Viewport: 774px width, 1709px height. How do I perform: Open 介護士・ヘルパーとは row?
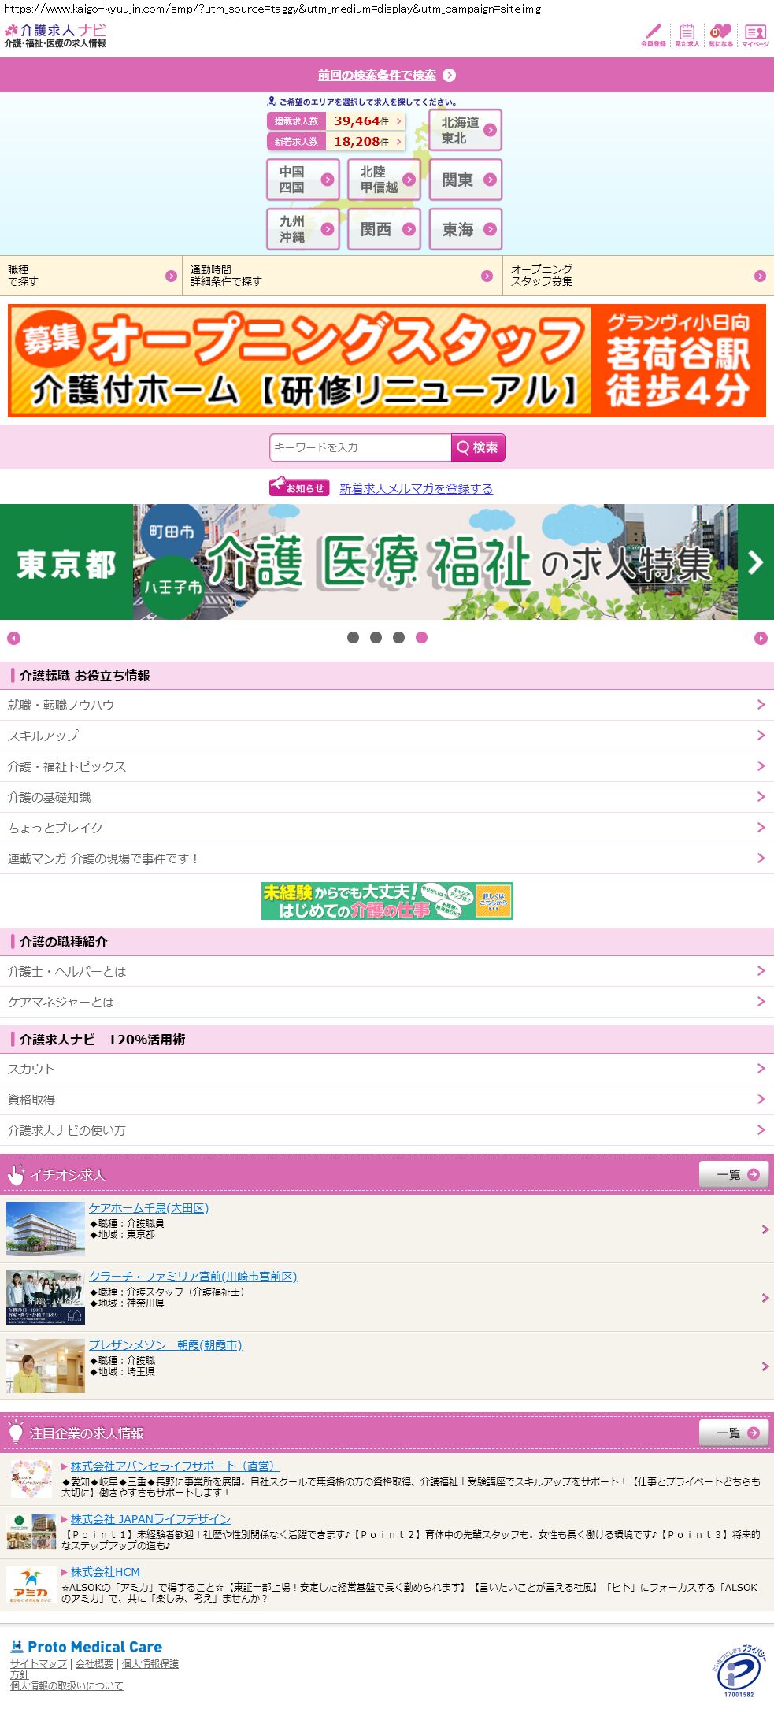click(387, 972)
